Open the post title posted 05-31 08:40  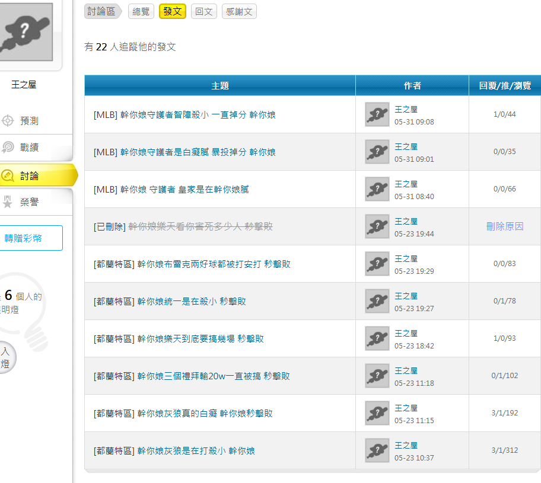[x=184, y=189]
